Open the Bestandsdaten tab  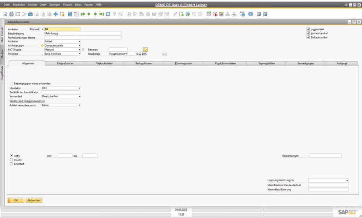144,63
